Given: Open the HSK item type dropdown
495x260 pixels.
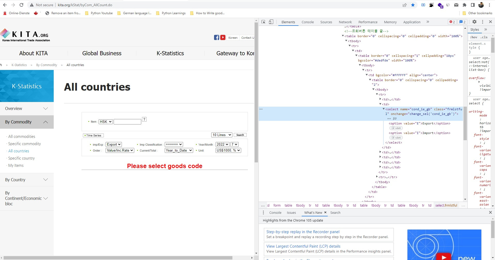Looking at the screenshot, I should 106,122.
